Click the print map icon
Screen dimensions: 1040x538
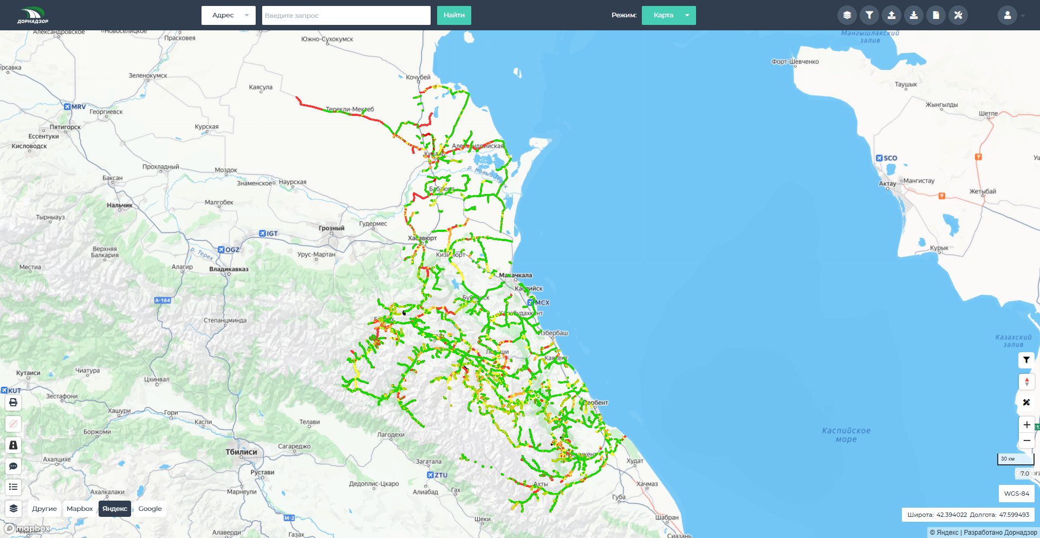coord(14,403)
